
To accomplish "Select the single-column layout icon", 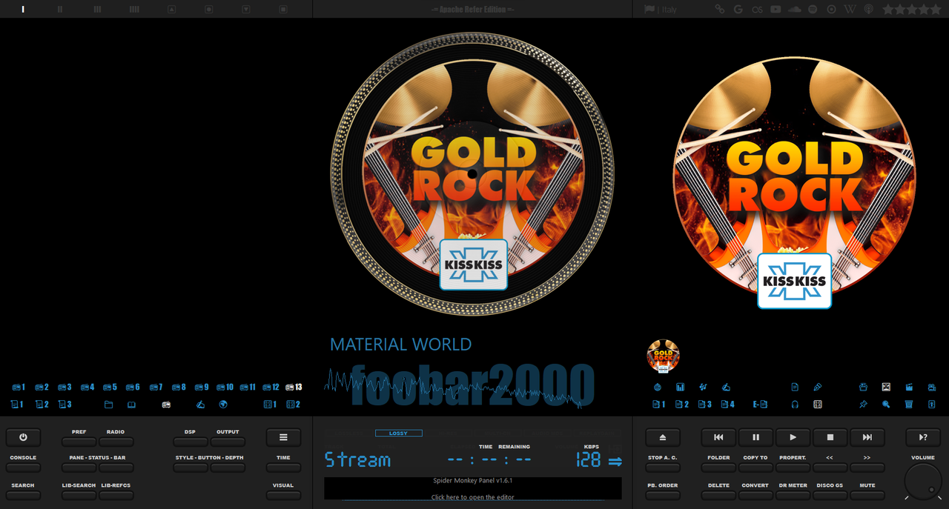I will point(23,9).
